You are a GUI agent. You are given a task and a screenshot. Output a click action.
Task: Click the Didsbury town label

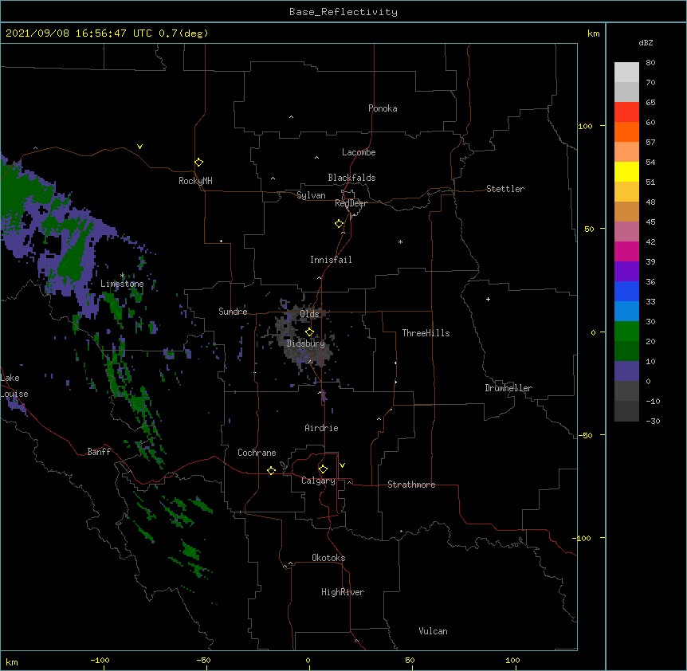305,343
